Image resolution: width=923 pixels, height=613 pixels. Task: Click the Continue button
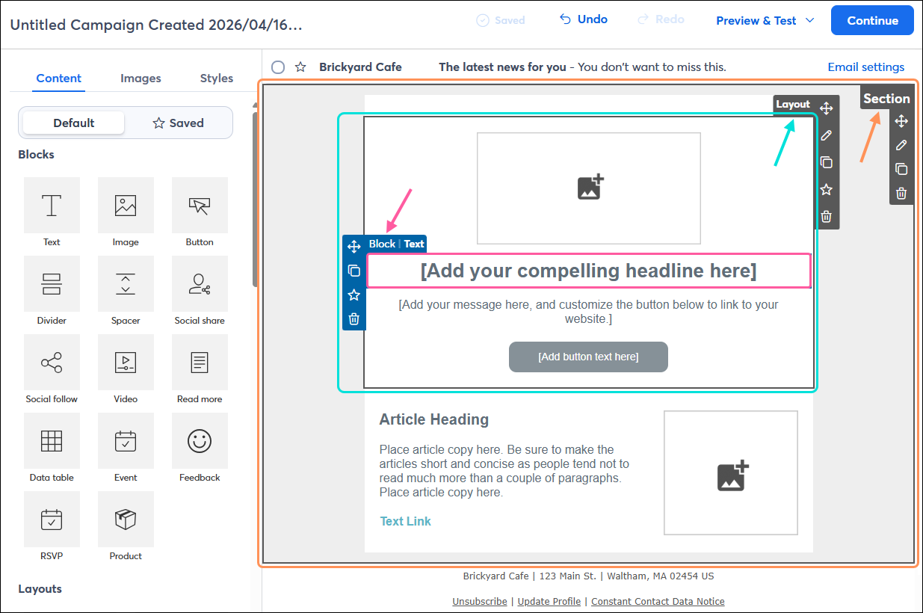[x=872, y=20]
